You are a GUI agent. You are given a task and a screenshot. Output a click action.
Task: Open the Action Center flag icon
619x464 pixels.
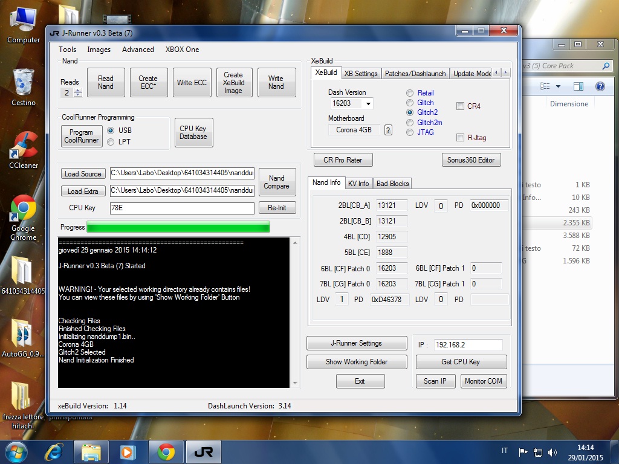[523, 452]
